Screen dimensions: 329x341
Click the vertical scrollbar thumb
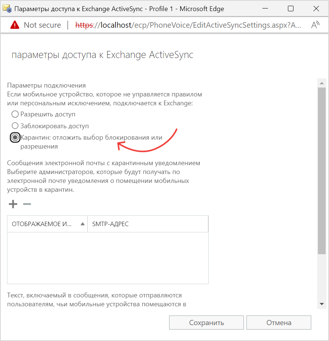[322, 171]
